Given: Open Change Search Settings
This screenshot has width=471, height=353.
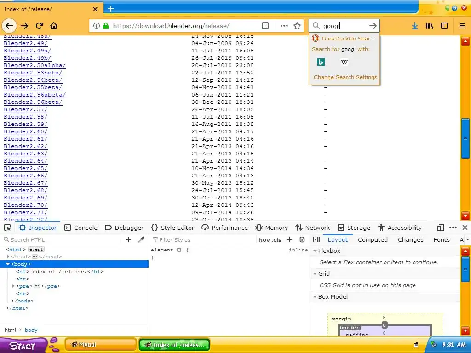Looking at the screenshot, I should point(345,77).
